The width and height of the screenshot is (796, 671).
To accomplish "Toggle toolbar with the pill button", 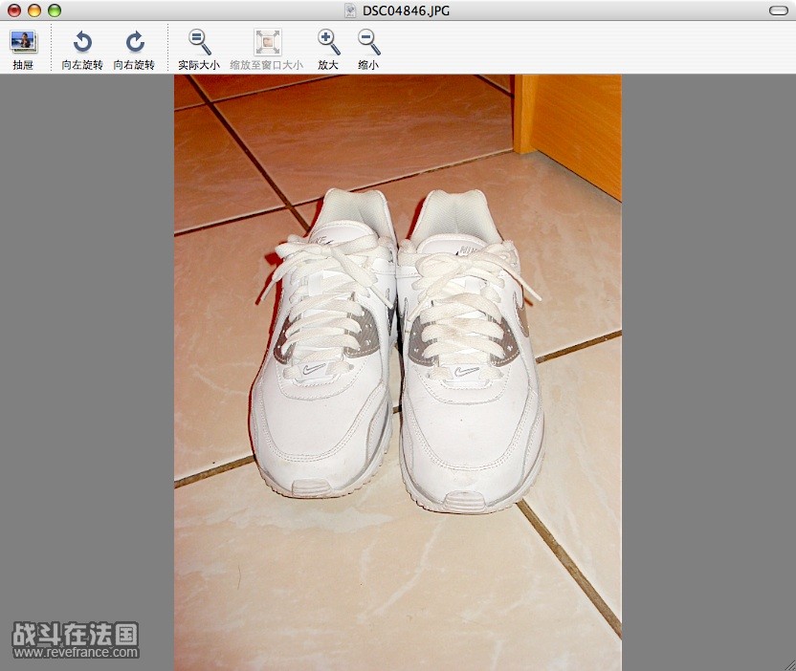I will pos(778,11).
